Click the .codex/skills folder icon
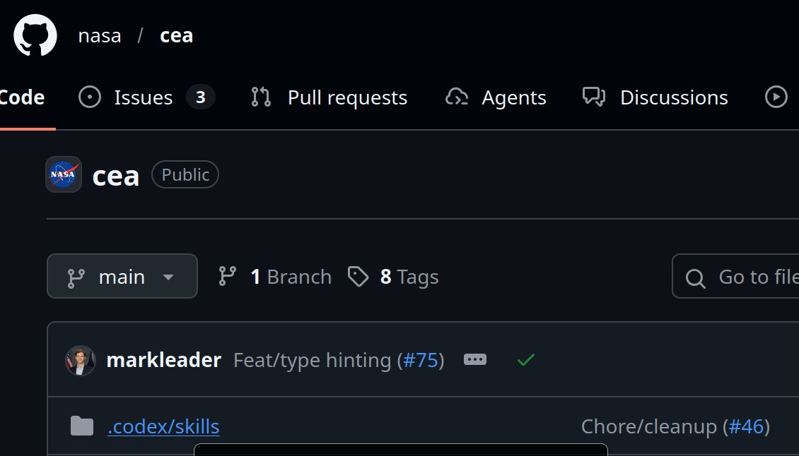 (x=81, y=426)
